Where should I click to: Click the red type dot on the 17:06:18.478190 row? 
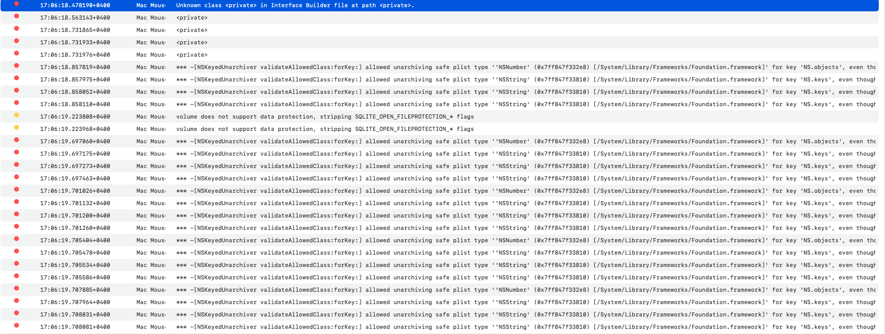16,4
